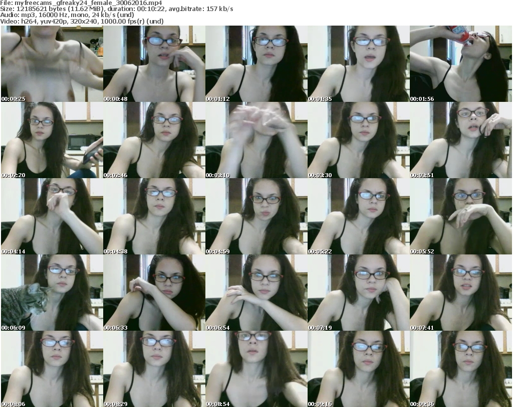The height and width of the screenshot is (407, 513).
Task: Open the frame stamped 00:04:59
Action: [256, 217]
